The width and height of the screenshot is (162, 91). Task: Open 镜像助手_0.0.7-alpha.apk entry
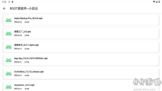pos(81,47)
